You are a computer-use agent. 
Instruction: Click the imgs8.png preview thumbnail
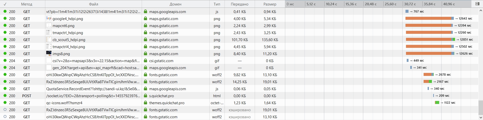pos(49,54)
